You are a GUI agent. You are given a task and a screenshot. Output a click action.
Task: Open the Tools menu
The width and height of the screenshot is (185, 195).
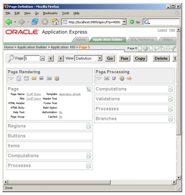66,13
